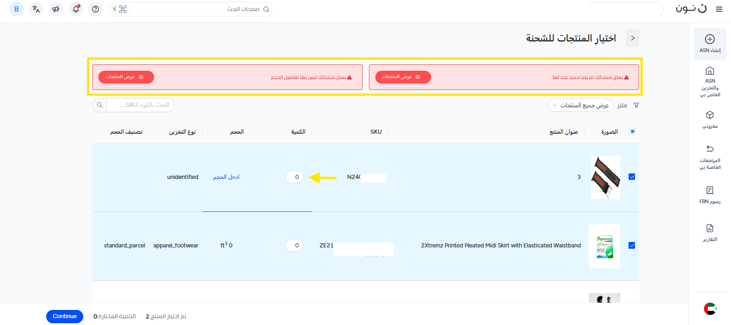
Task: Open مخزوني inventory sidebar item
Action: 710,120
